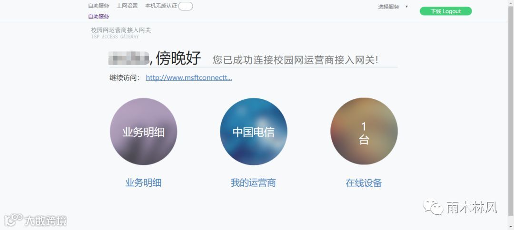Click the 本机无感认证 label
The image size is (514, 230).
(161, 6)
